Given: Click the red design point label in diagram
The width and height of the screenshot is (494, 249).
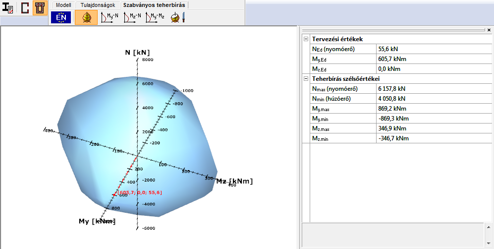Looking at the screenshot, I should [140, 192].
